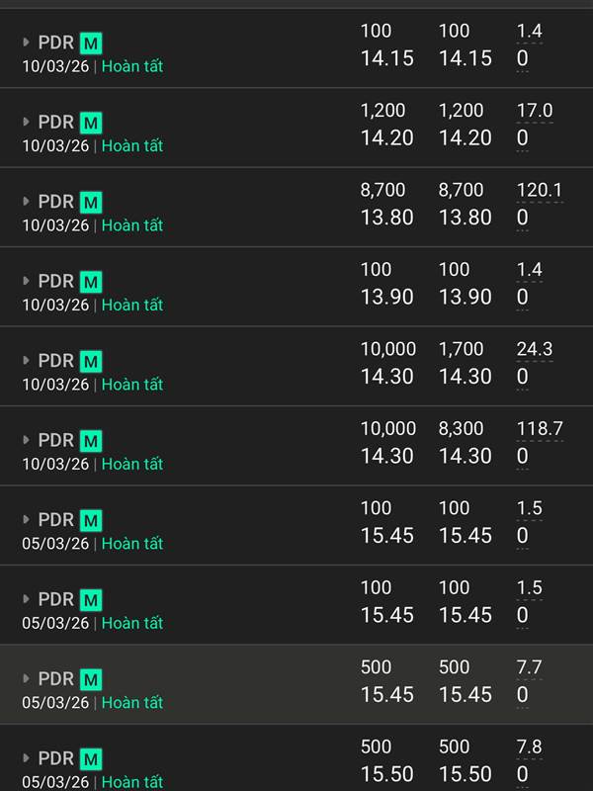
Task: Click the M badge on the 500 at 15.45 order
Action: 91,679
